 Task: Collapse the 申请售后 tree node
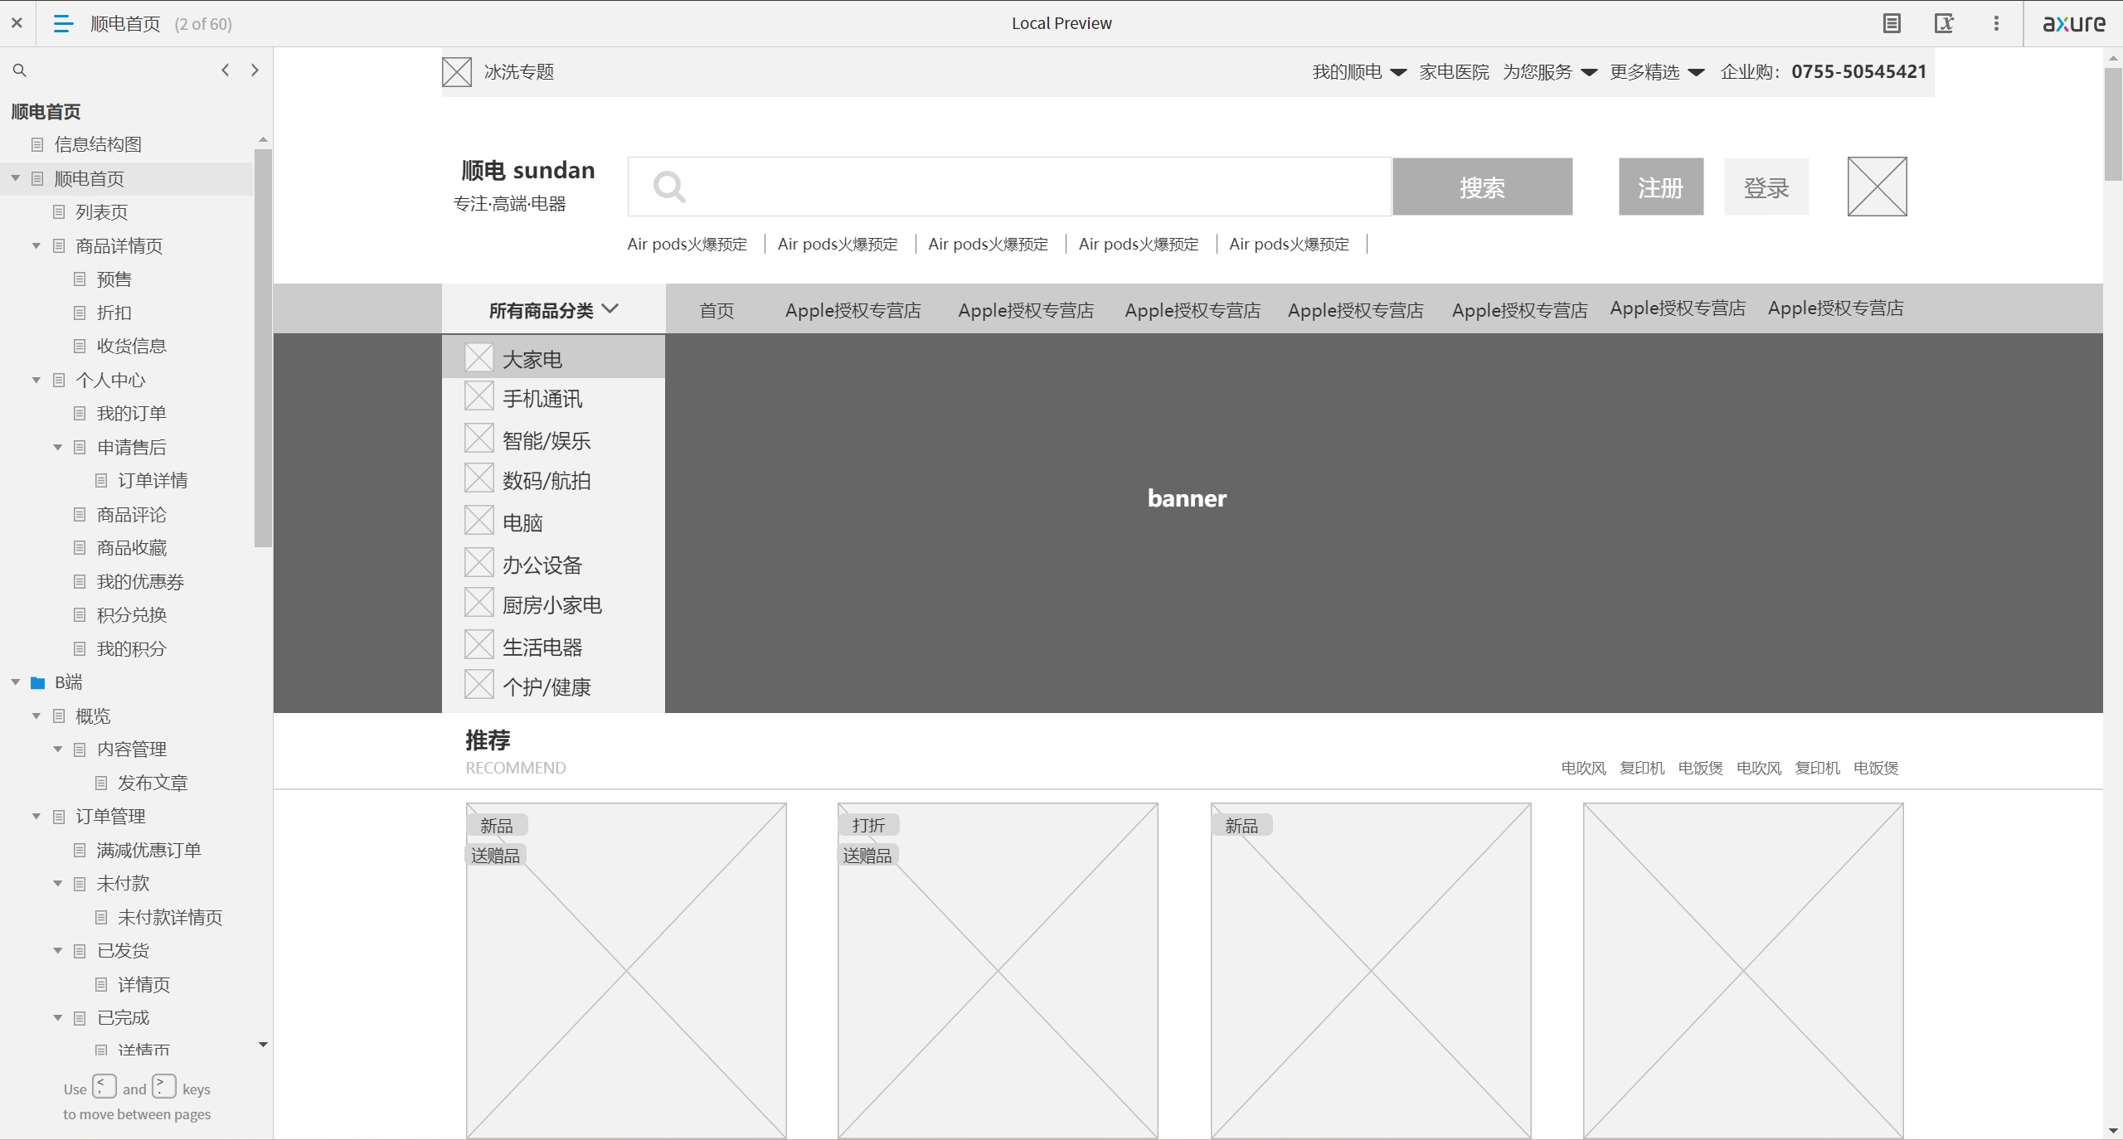point(58,448)
